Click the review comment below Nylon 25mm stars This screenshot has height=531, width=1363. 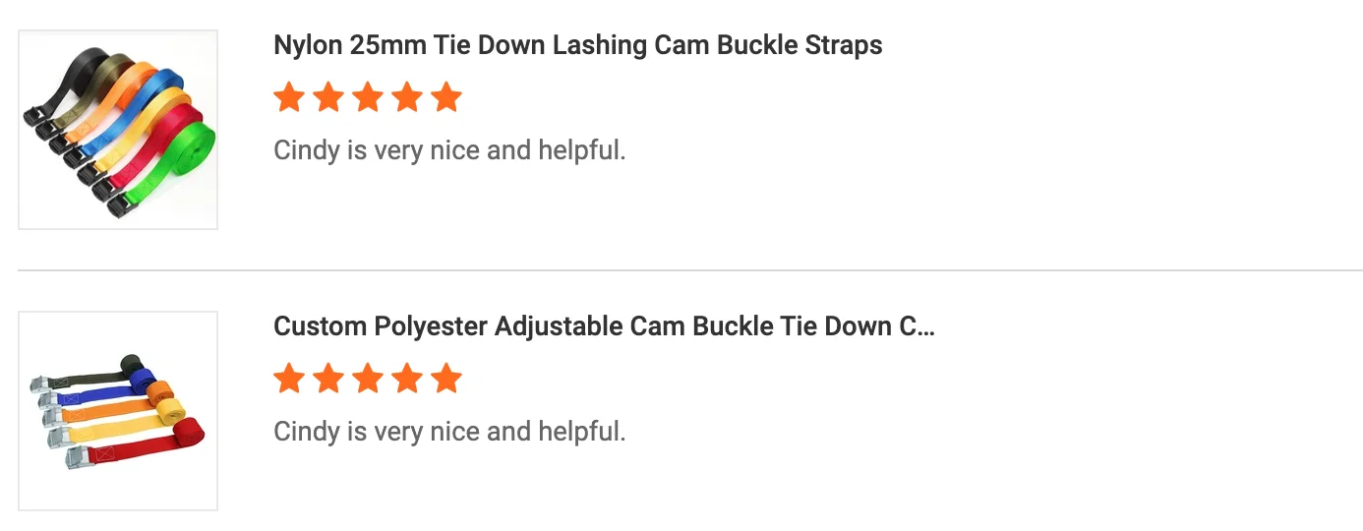(x=449, y=150)
